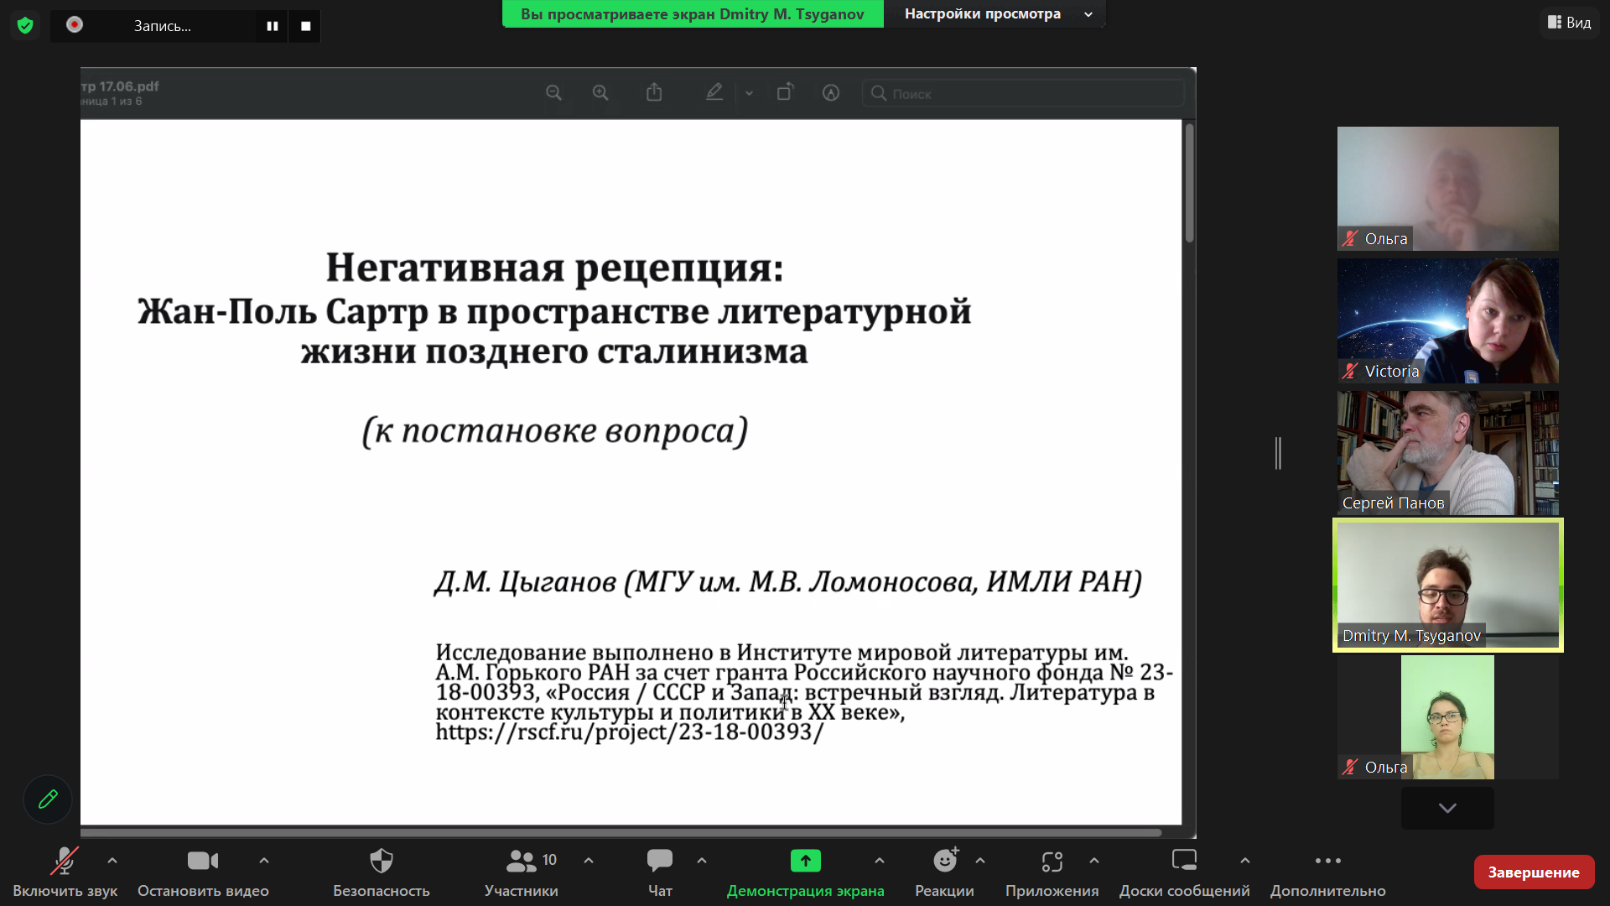Expand the chevron next to Реакции
Screen dimensions: 1610x906
(980, 861)
